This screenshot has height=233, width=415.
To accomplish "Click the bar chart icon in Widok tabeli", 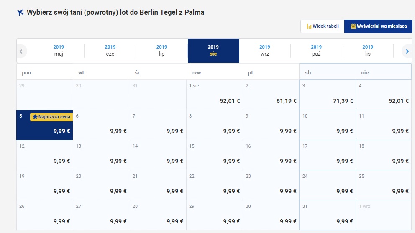I will click(309, 26).
